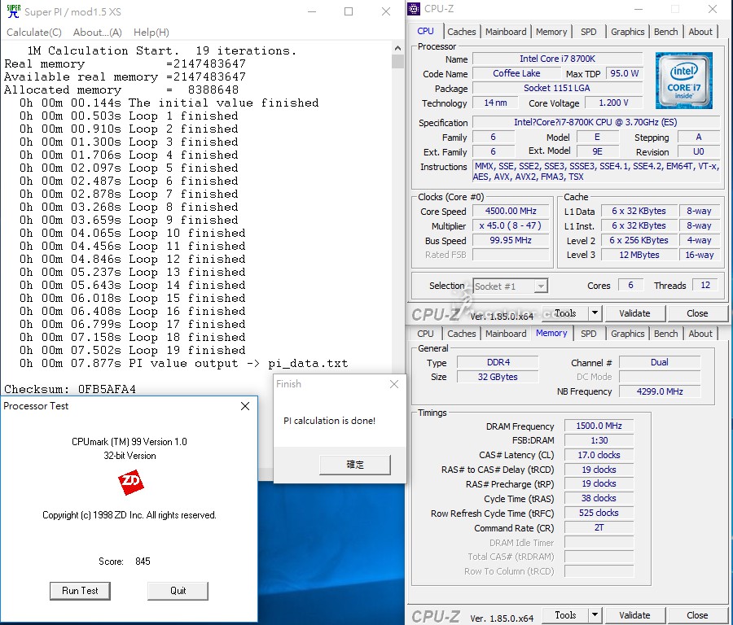Close the Finish dialog with X

(x=394, y=384)
